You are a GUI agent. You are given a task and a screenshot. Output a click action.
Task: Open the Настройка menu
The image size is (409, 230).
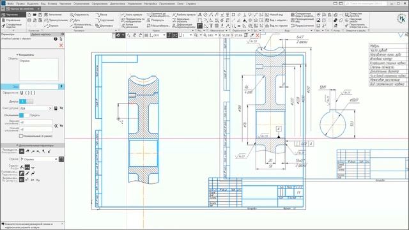point(151,4)
